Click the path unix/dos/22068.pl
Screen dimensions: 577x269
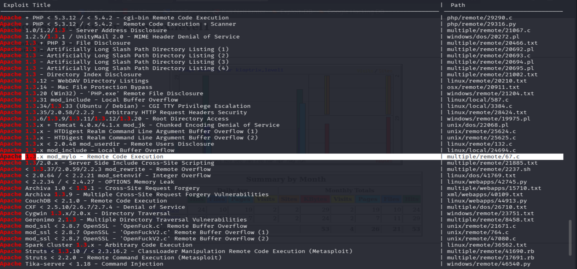click(478, 125)
